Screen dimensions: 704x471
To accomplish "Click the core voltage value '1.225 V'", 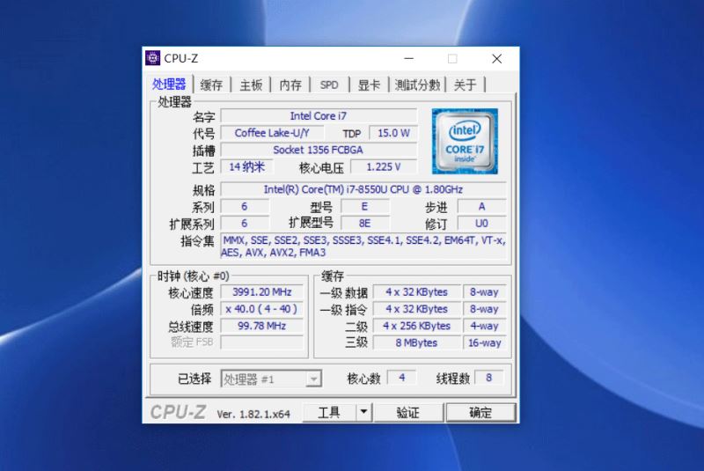I will point(384,167).
